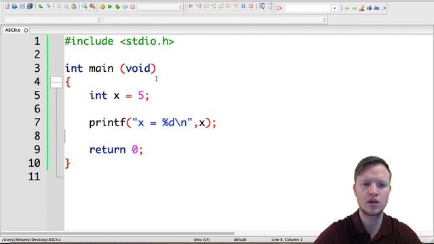434x244 pixels.
Task: Step out of function debug icon
Action: (221, 6)
